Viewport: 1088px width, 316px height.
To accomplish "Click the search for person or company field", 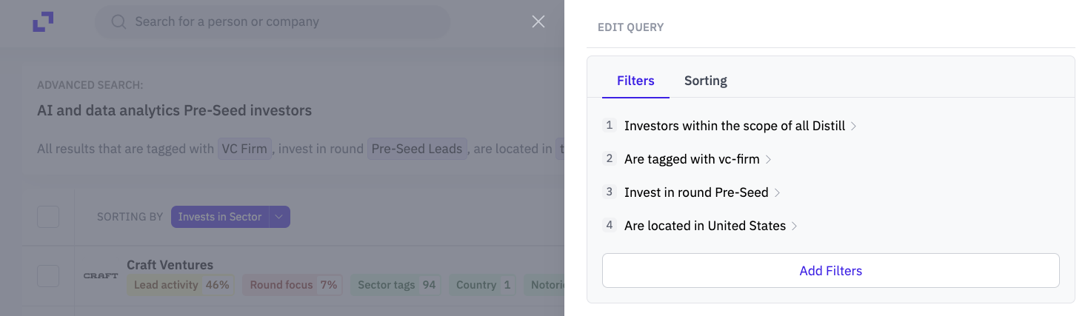I will pyautogui.click(x=272, y=22).
